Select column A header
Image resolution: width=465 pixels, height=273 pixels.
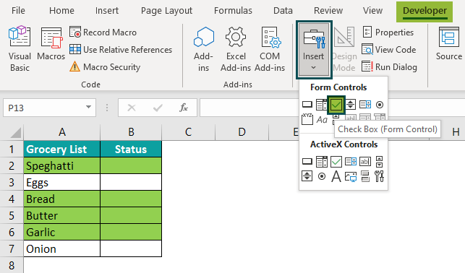click(x=62, y=132)
